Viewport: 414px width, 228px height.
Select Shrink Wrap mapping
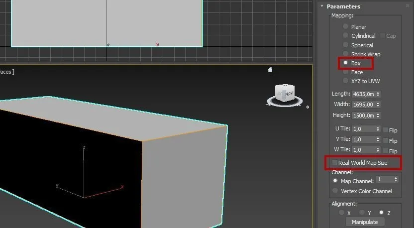(346, 54)
